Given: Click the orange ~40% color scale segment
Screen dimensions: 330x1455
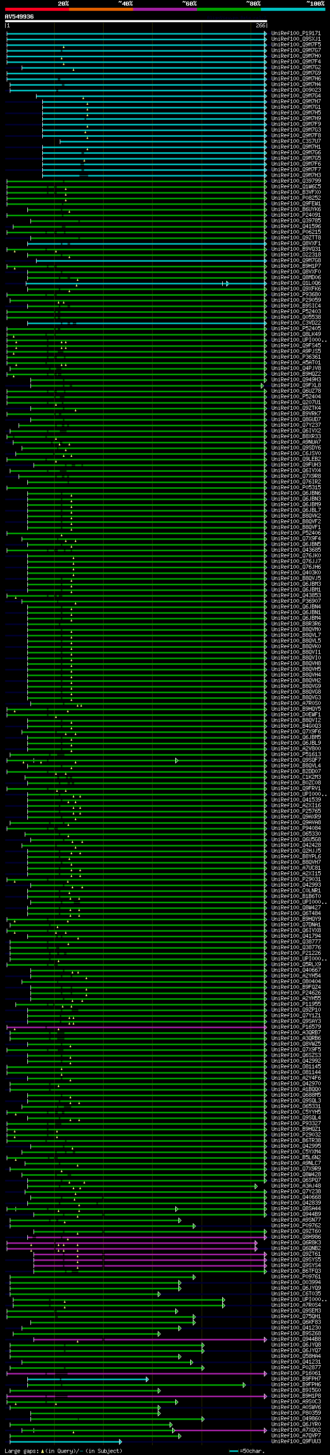Looking at the screenshot, I should (101, 9).
